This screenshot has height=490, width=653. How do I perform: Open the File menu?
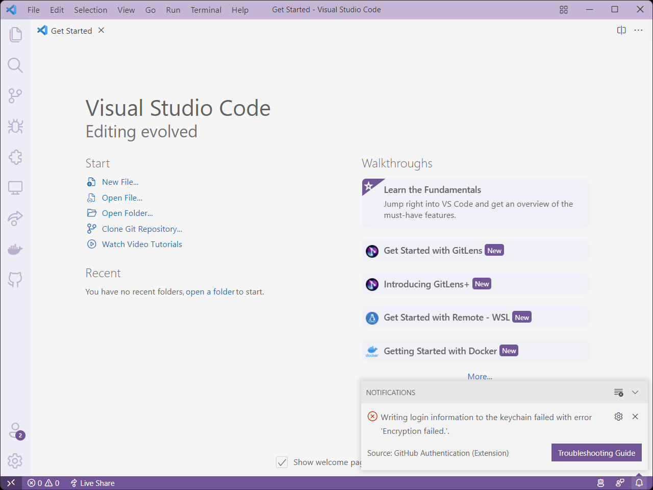click(x=34, y=10)
